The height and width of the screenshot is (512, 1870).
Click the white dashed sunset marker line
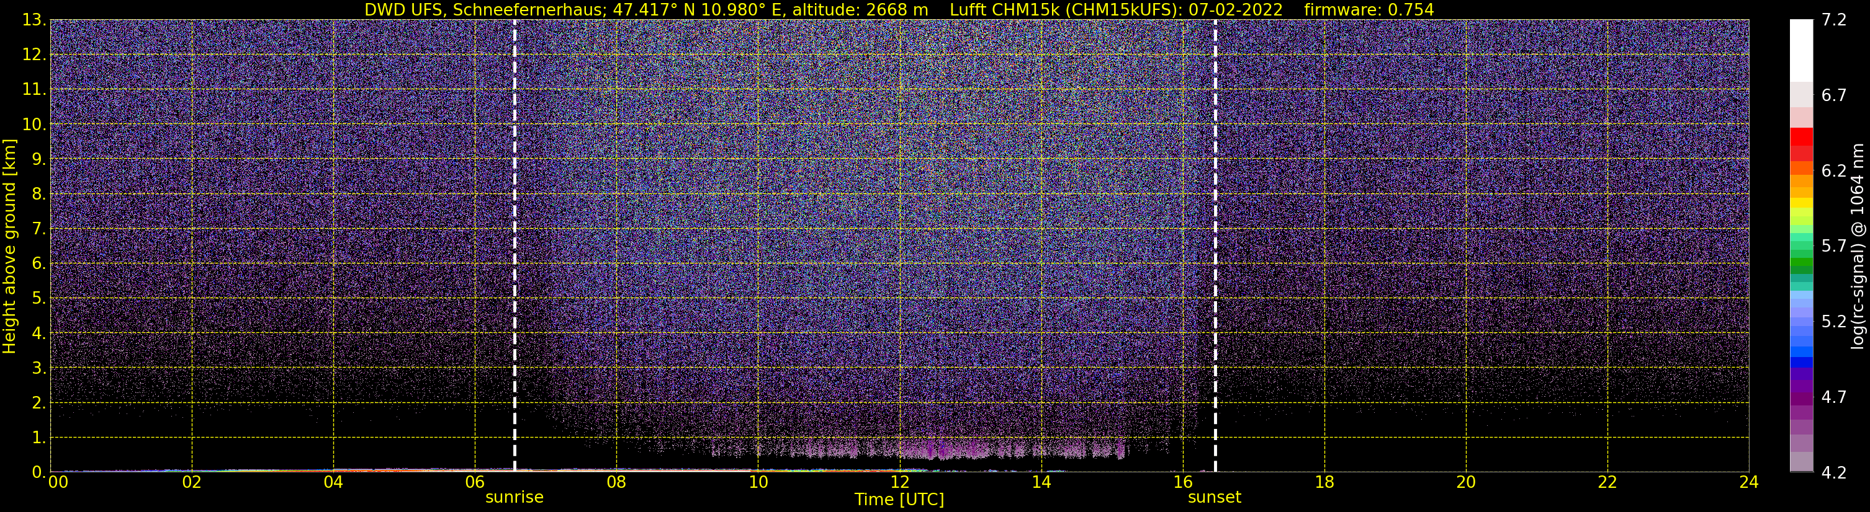[1215, 246]
